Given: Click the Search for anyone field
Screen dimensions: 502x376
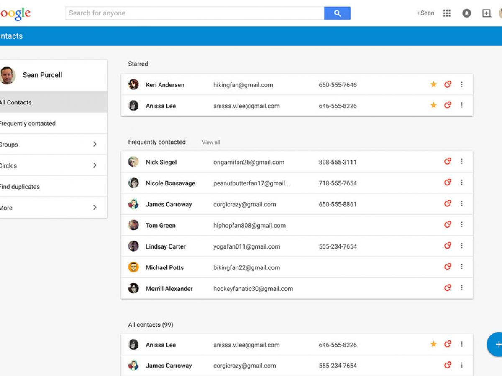Looking at the screenshot, I should (x=195, y=13).
